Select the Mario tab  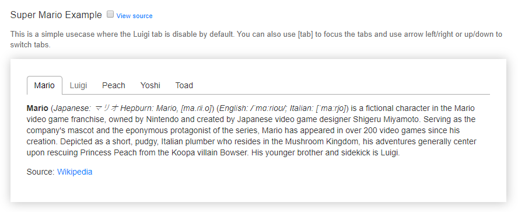[x=44, y=85]
